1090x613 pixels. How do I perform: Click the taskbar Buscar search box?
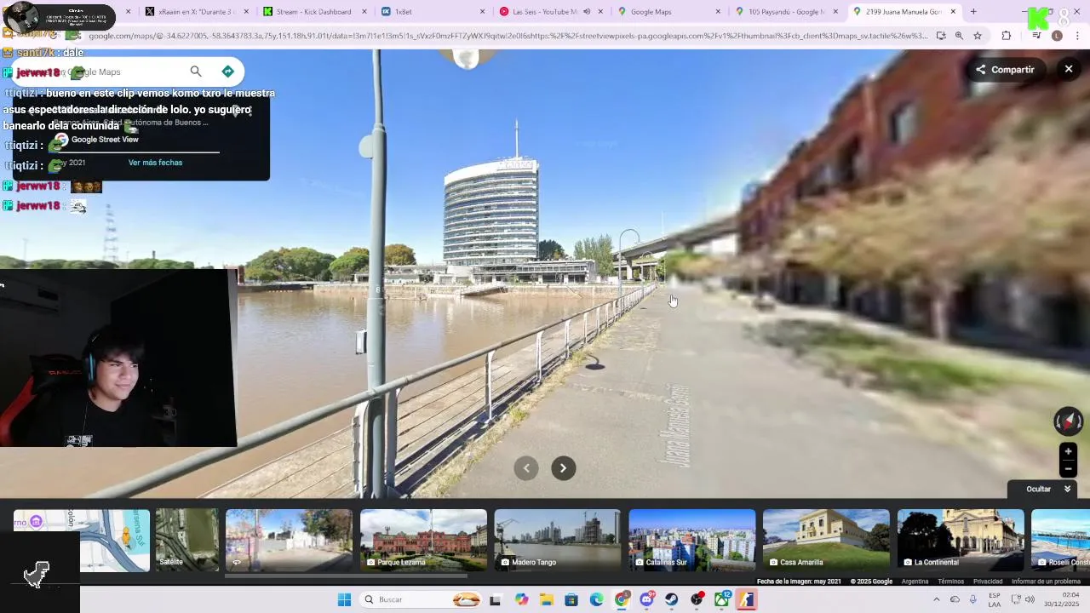(x=420, y=599)
